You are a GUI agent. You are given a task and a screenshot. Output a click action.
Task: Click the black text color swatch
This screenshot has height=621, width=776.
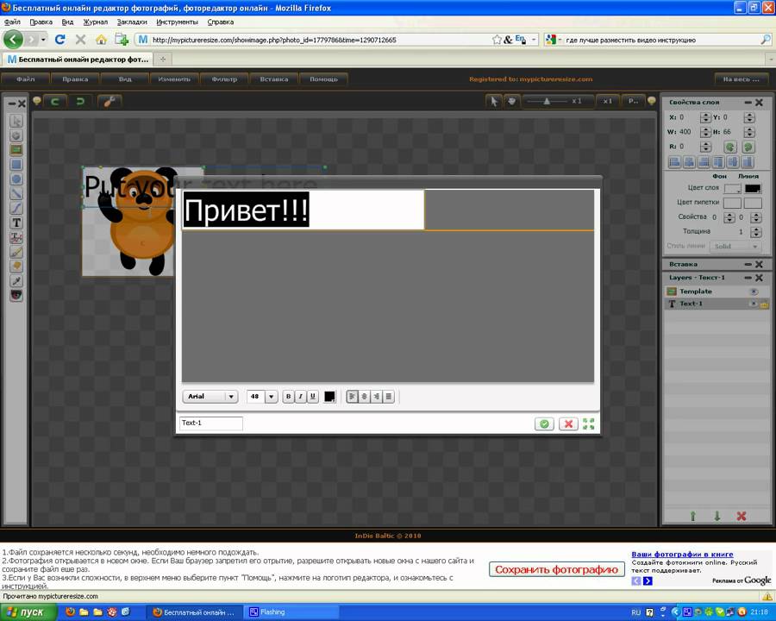329,397
